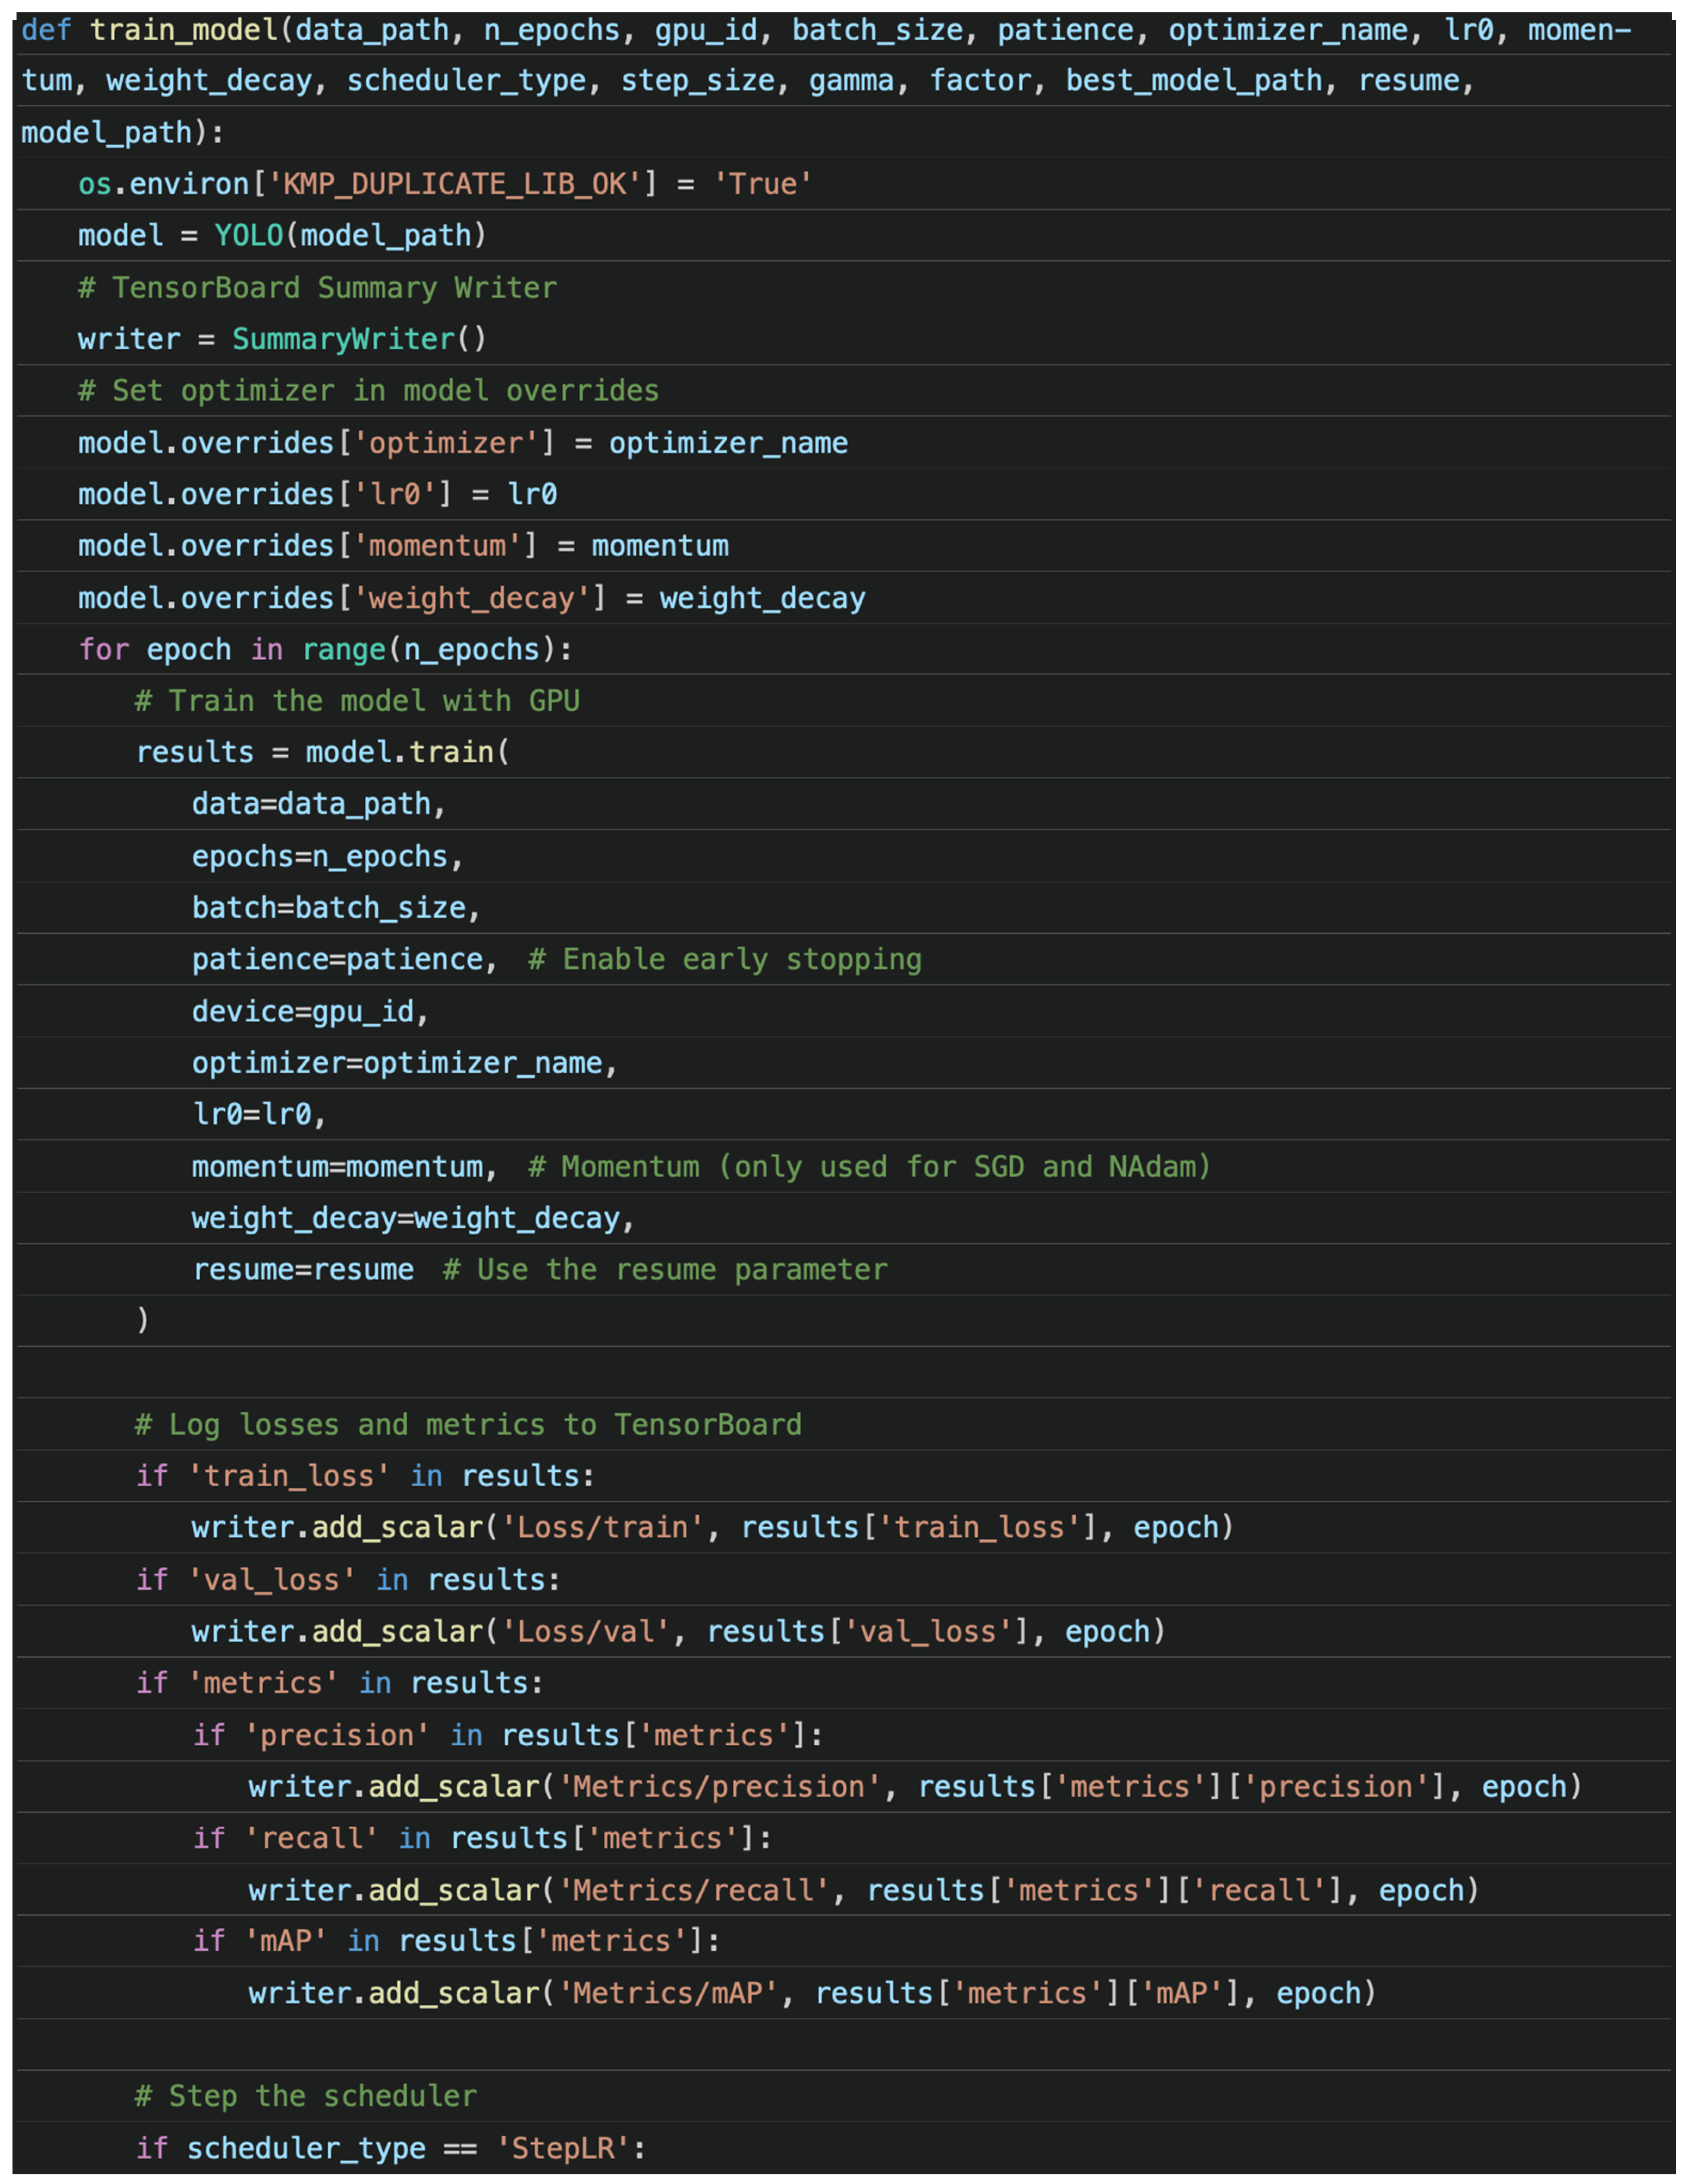Screen dimensions: 1687x2184
Task: Click the '# Enable early stopping' comment
Action: [x=725, y=960]
